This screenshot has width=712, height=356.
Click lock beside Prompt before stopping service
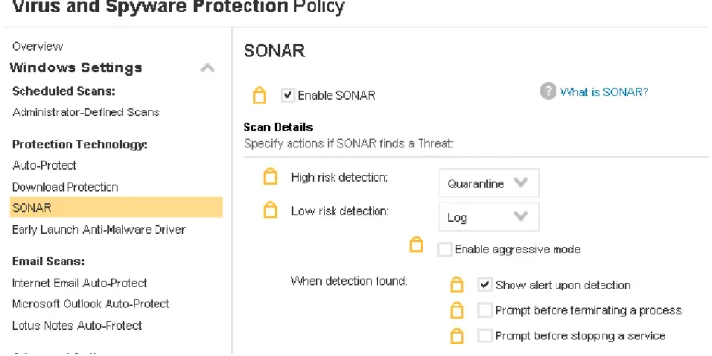pyautogui.click(x=457, y=336)
